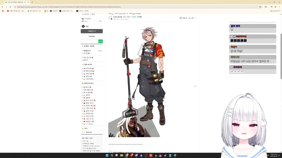The height and width of the screenshot is (158, 282).
Task: Open the all bookmarks folder
Action: pyautogui.click(x=275, y=11)
